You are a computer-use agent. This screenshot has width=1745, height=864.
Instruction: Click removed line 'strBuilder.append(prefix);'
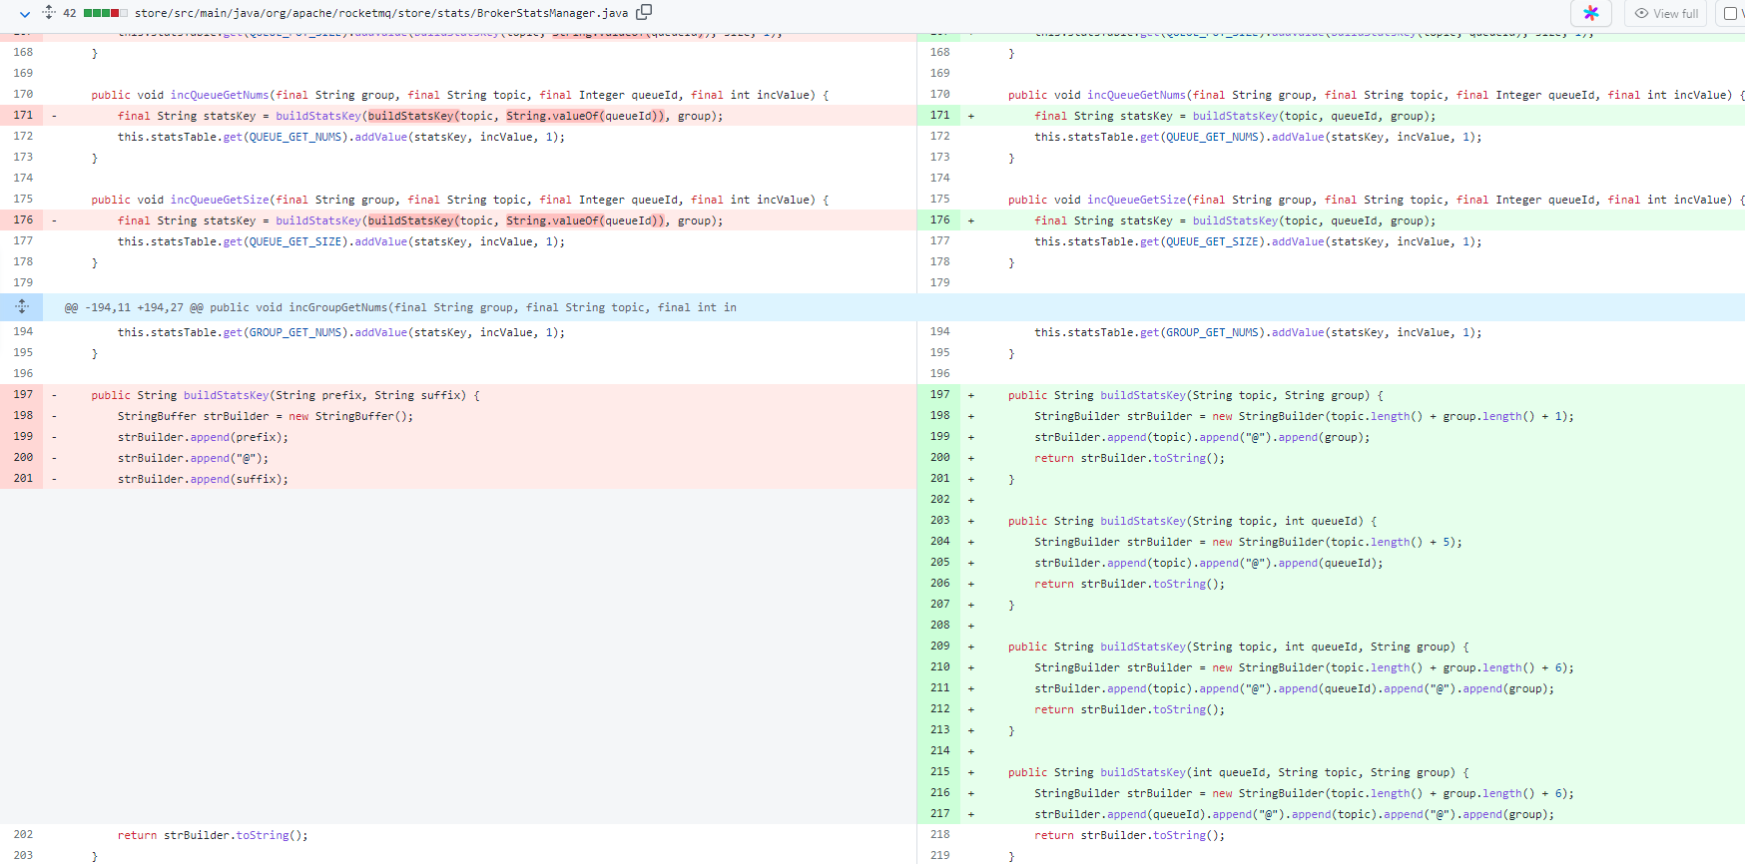(x=203, y=437)
